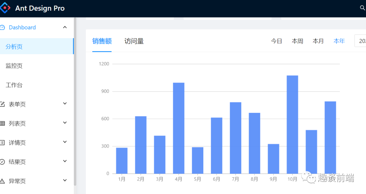This screenshot has width=366, height=194.
Task: Click the Ant Design Pro logo icon
Action: coord(5,8)
